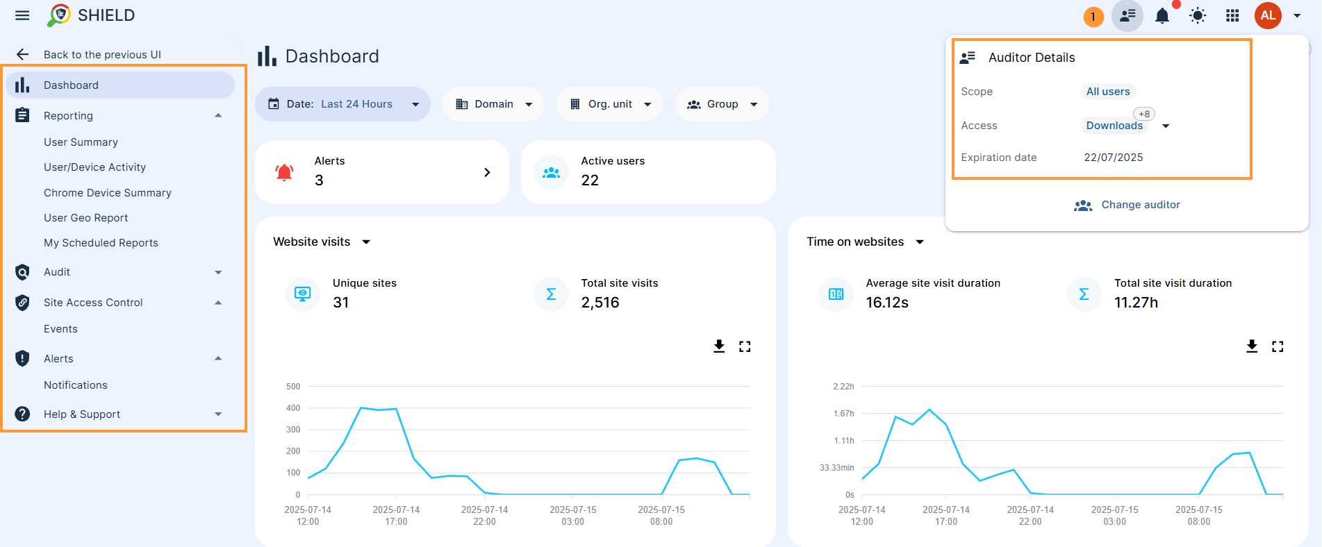Switch light/dark theme with sun icon
The width and height of the screenshot is (1322, 547).
(1198, 15)
